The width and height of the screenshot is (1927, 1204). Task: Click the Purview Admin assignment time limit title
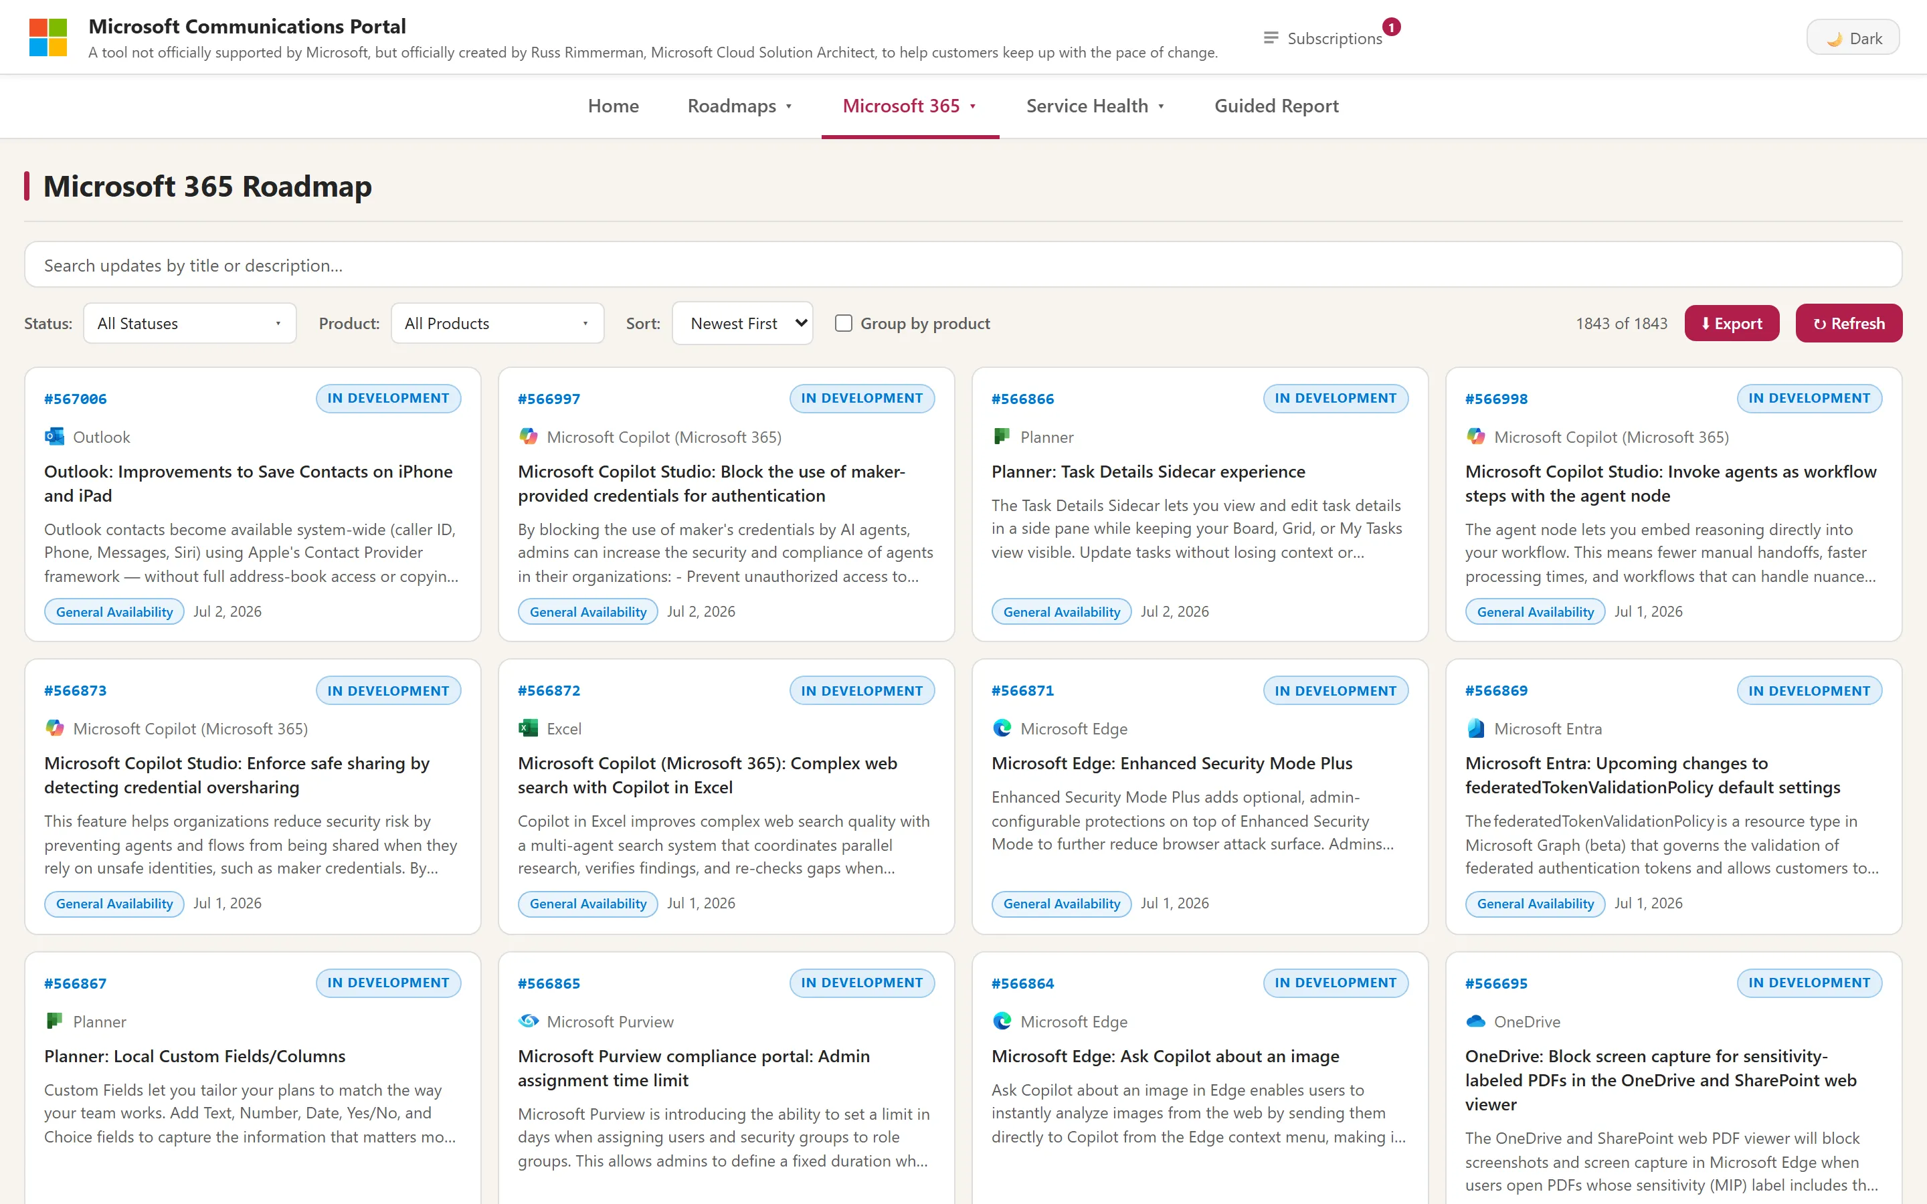(x=694, y=1068)
